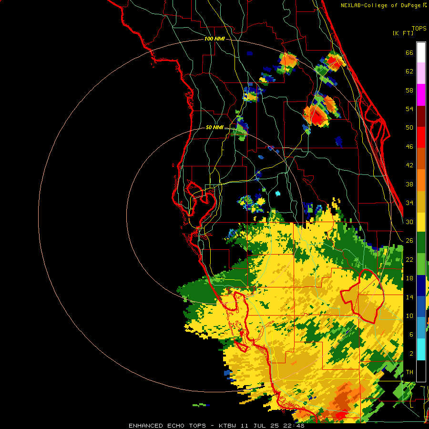
Task: Click the "50" legend value
Action: (x=409, y=127)
